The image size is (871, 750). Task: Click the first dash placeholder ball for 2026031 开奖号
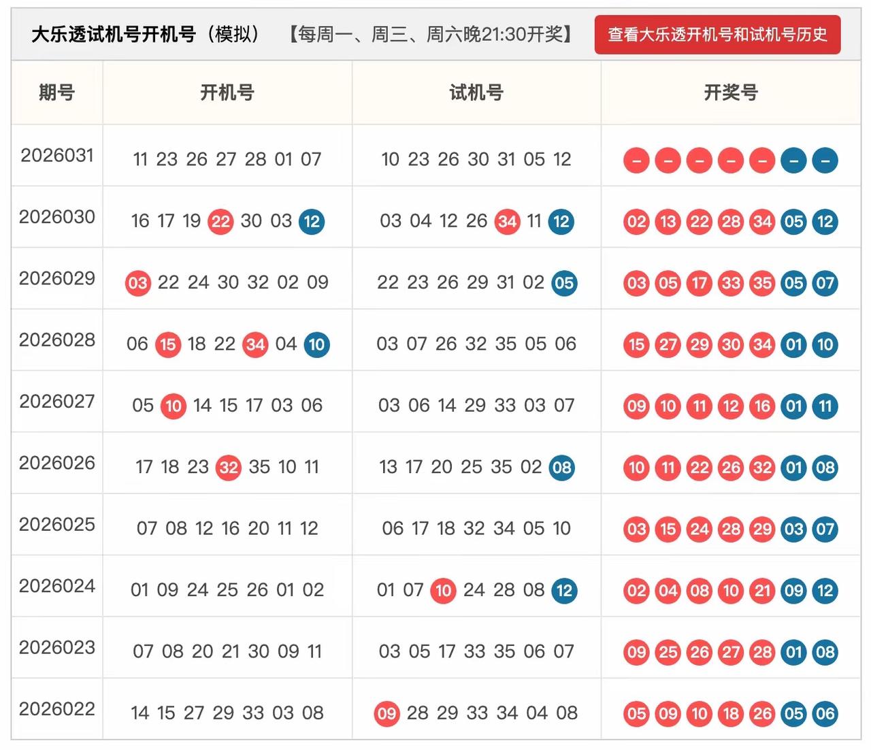tap(636, 160)
